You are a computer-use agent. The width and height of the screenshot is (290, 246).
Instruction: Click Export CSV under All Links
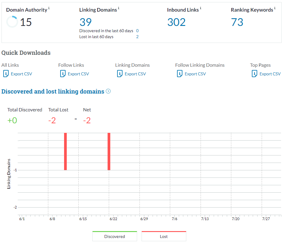[x=21, y=74]
